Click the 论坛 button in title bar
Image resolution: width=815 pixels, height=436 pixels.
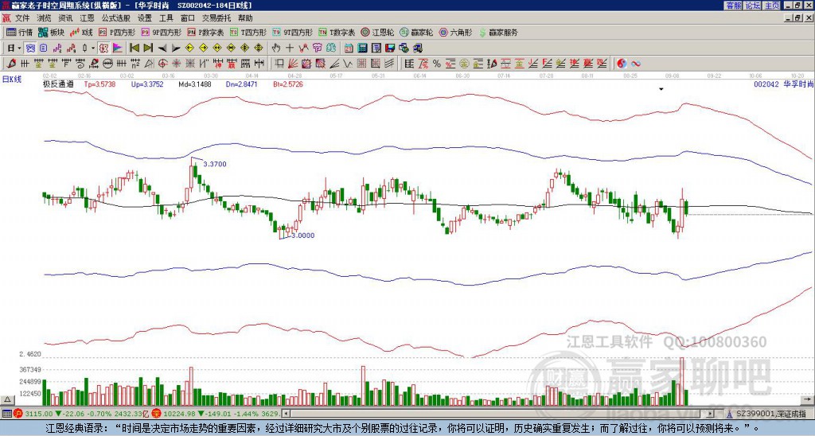pos(753,6)
